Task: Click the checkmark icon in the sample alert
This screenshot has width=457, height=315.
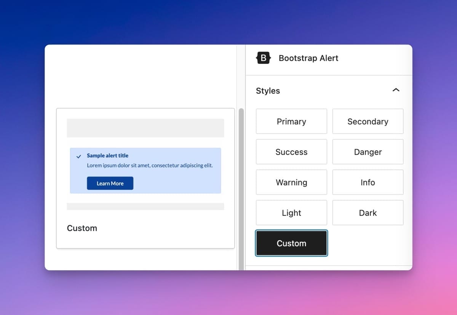Action: [x=79, y=156]
